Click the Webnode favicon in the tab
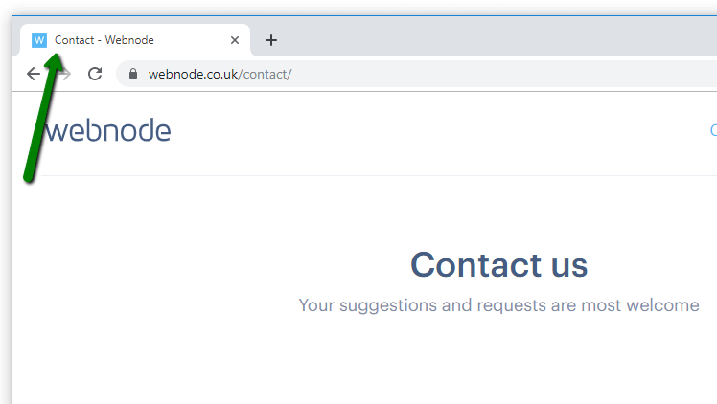This screenshot has width=717, height=404. [x=39, y=40]
